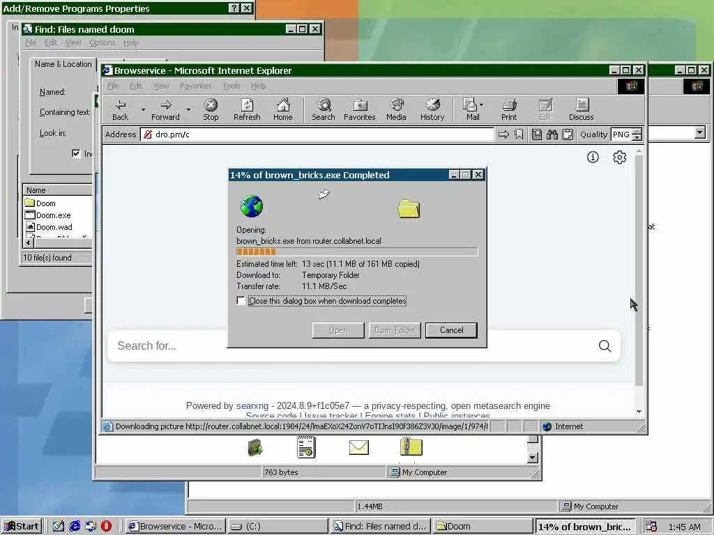This screenshot has width=714, height=535.
Task: Click the clipboard icon near Quality
Action: (x=568, y=134)
